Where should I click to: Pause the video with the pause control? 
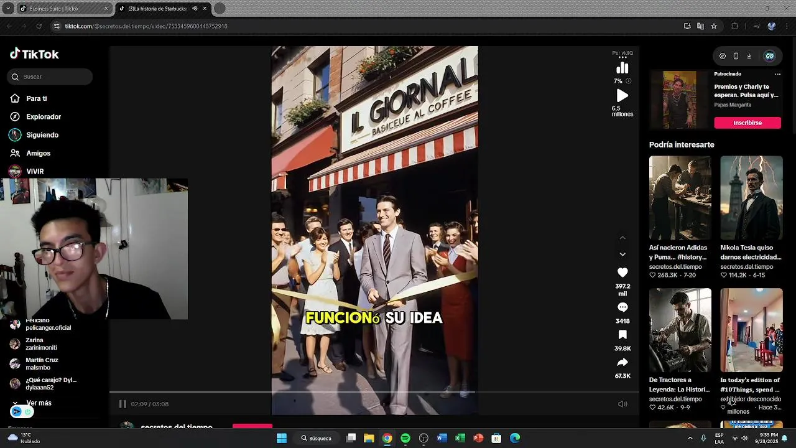coord(123,404)
